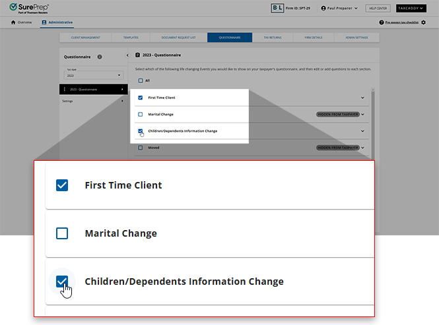This screenshot has width=439, height=325.
Task: Switch to Client Management tab
Action: click(85, 38)
